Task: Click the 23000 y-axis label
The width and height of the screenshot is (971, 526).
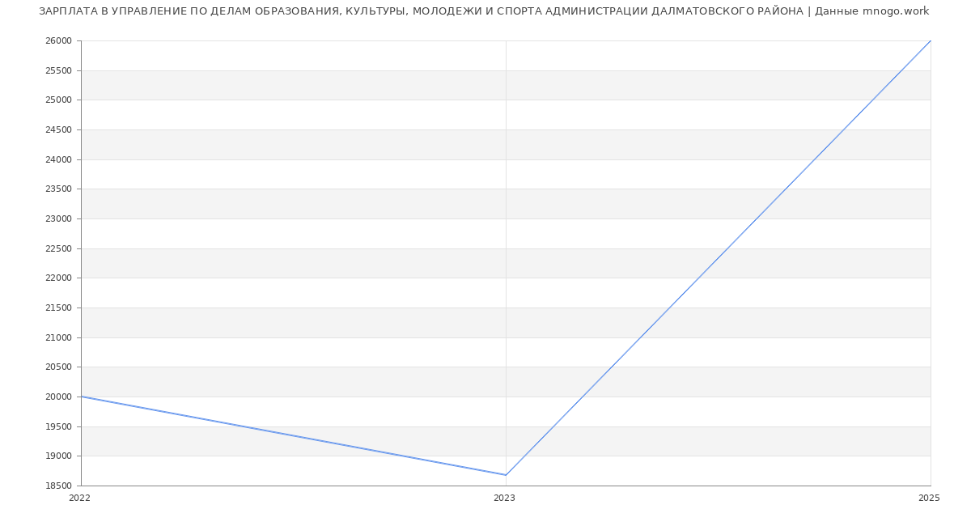Action: [60, 219]
